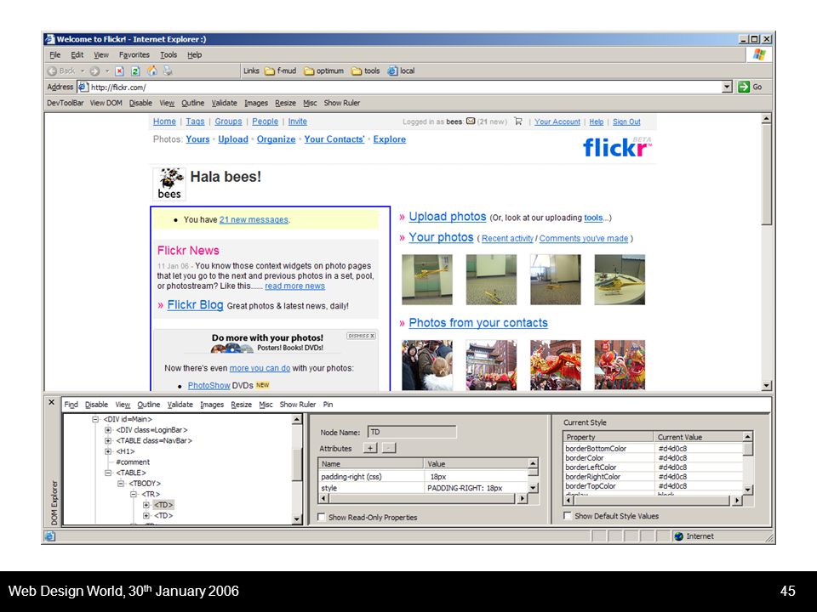Click the green Go arrow button
Image resolution: width=817 pixels, height=612 pixels.
point(744,87)
